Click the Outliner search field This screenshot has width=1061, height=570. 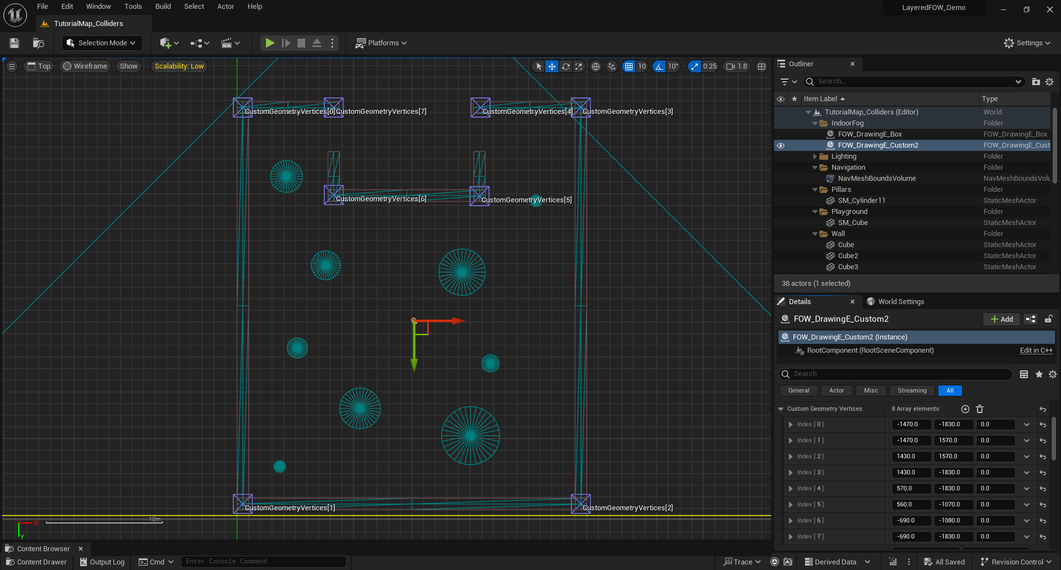point(914,82)
